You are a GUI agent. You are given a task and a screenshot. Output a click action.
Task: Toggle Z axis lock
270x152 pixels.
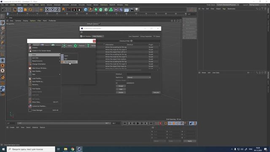tap(57, 10)
